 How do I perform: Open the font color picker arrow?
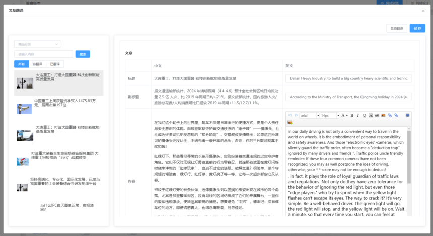tap(347, 115)
